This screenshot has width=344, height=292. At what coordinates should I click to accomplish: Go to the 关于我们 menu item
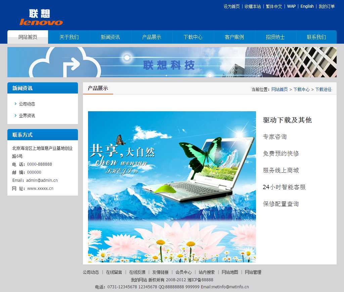coord(69,37)
